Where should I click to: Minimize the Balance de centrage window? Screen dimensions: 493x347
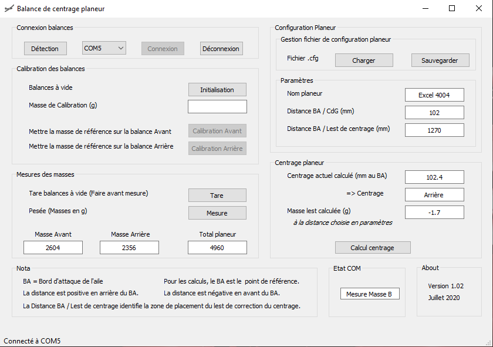pyautogui.click(x=426, y=8)
